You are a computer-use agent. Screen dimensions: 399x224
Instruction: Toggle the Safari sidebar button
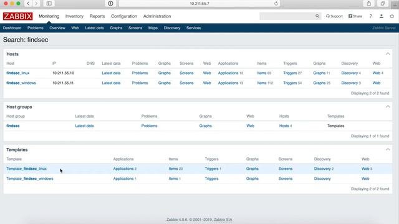point(49,4)
